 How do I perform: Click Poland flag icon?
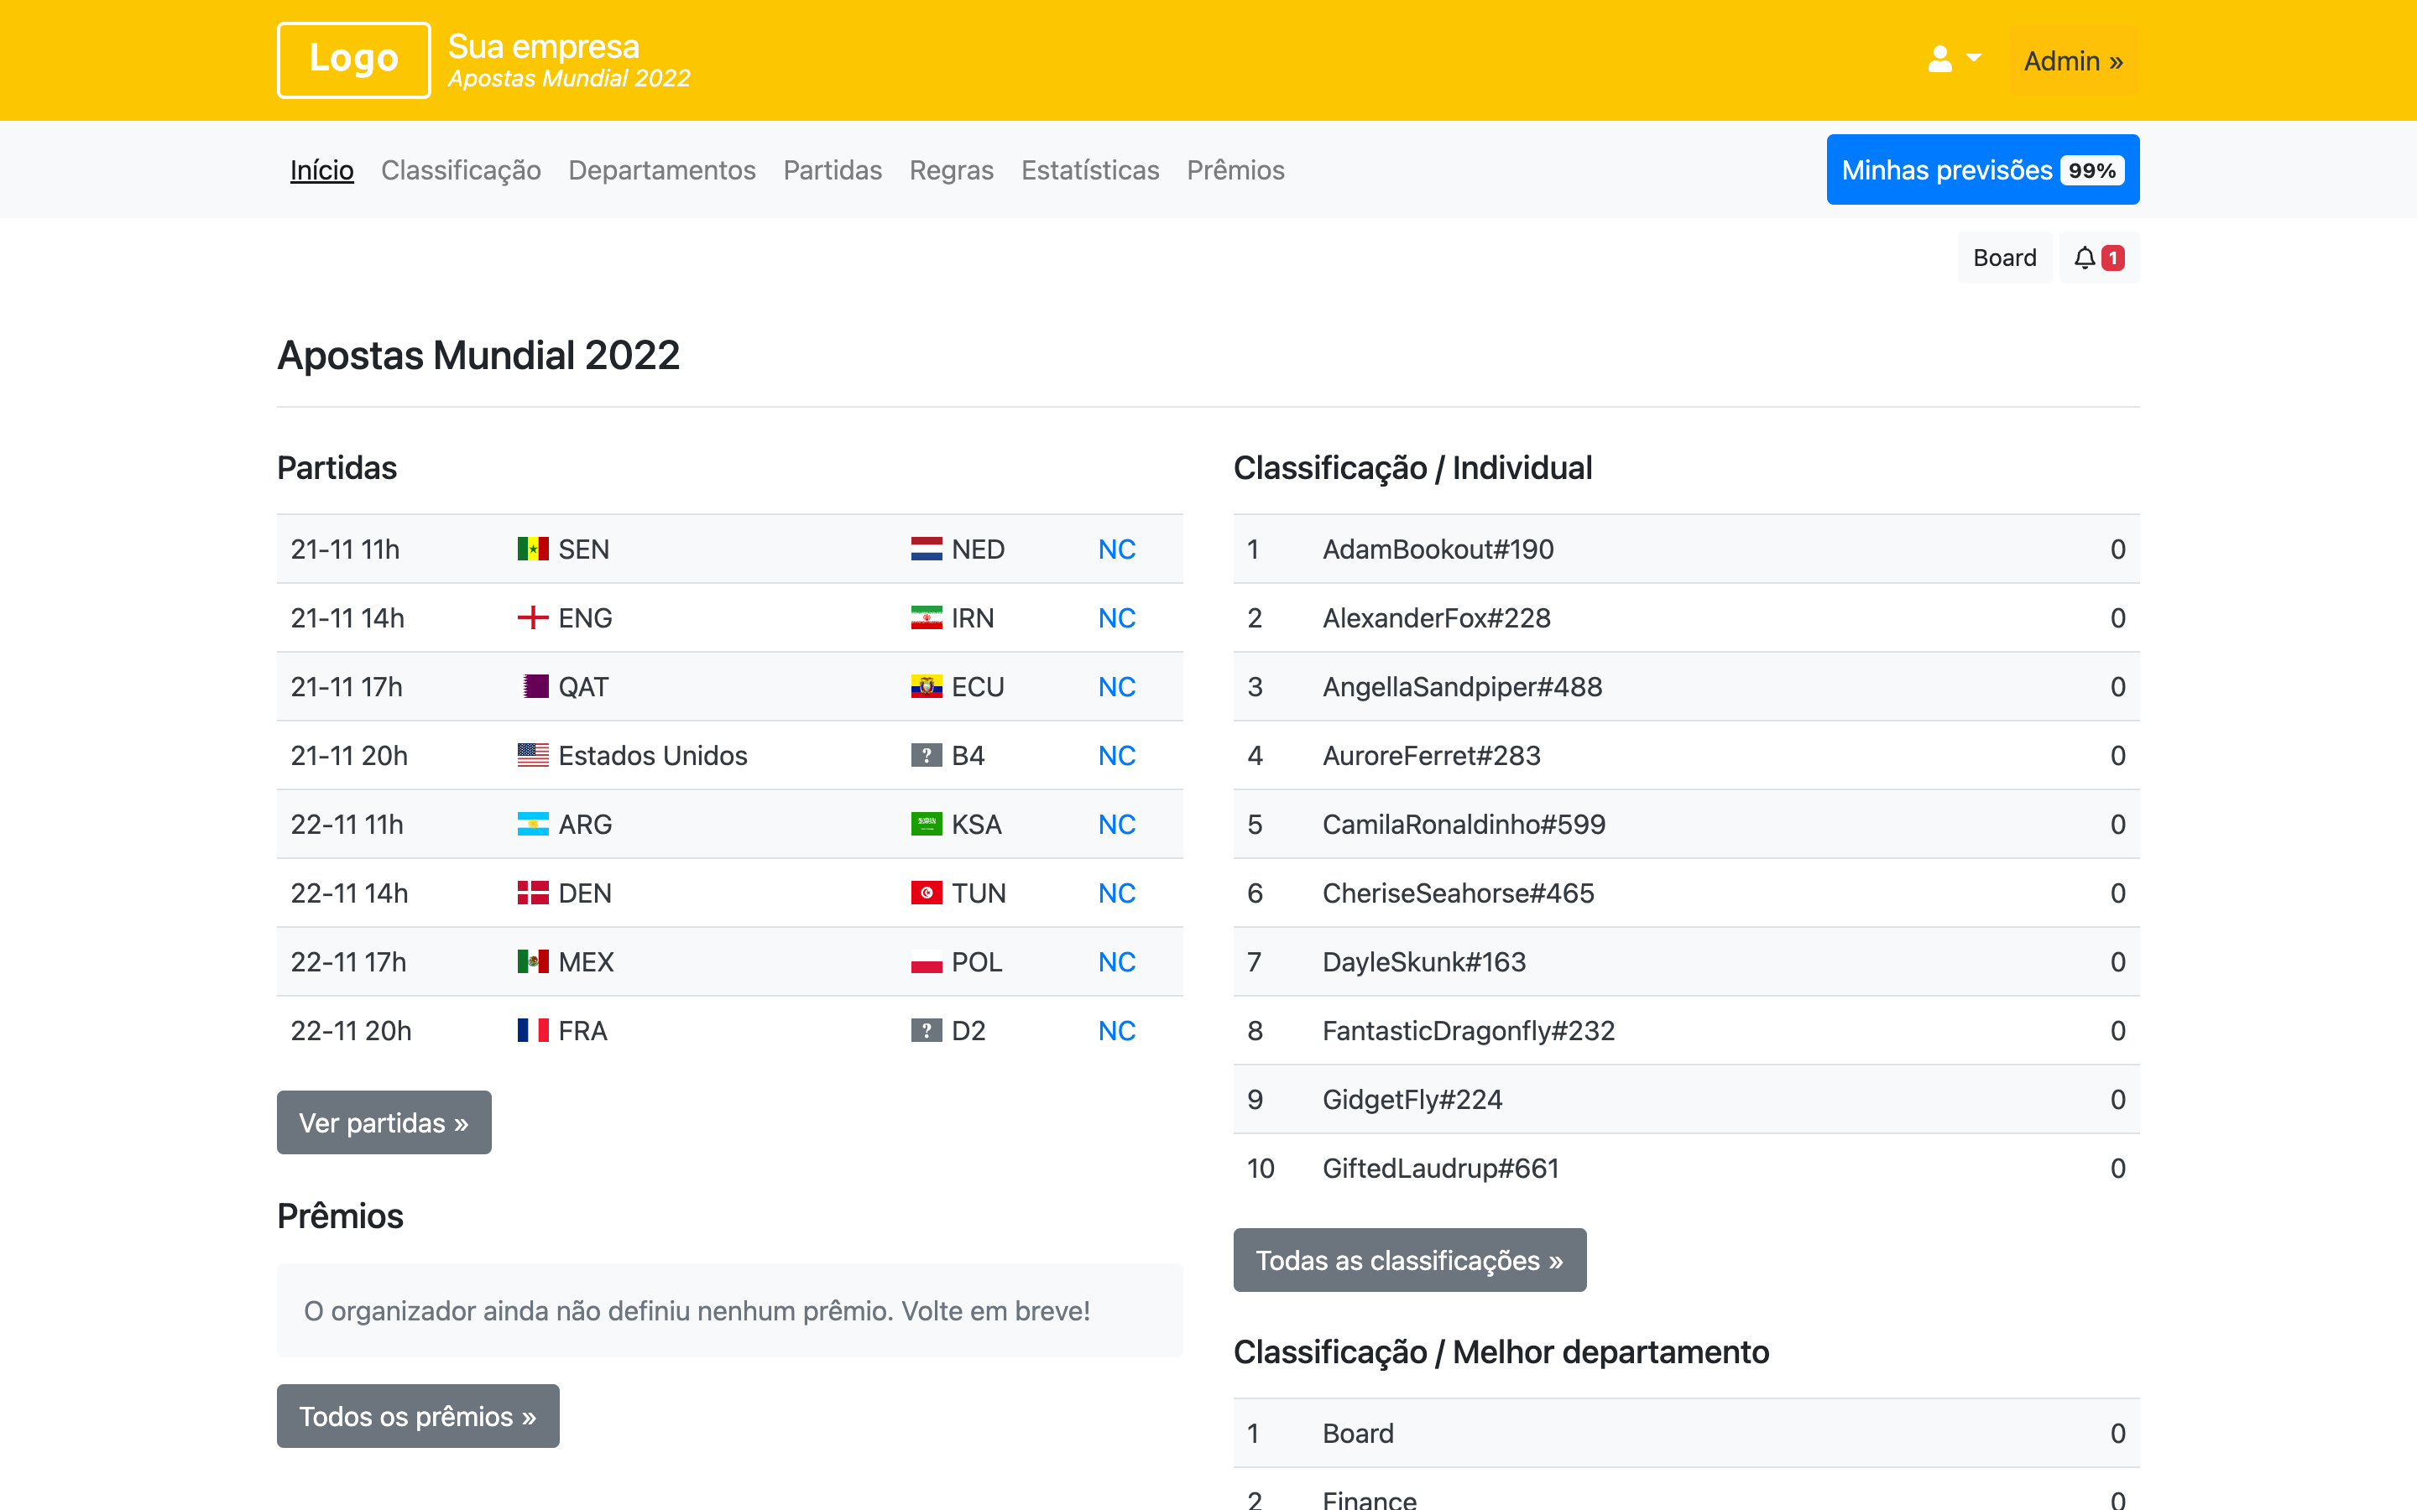927,963
